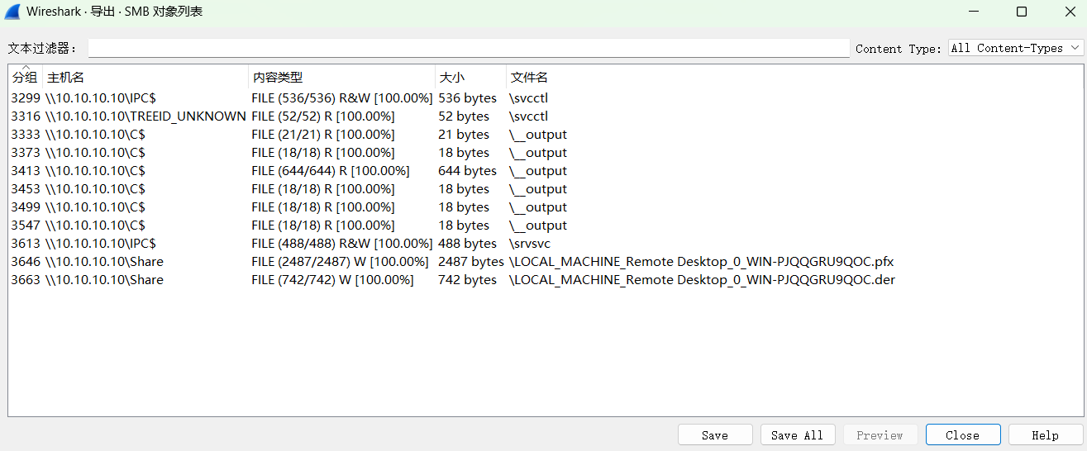1087x451 pixels.
Task: Sort by the 主机名 column header
Action: (66, 78)
